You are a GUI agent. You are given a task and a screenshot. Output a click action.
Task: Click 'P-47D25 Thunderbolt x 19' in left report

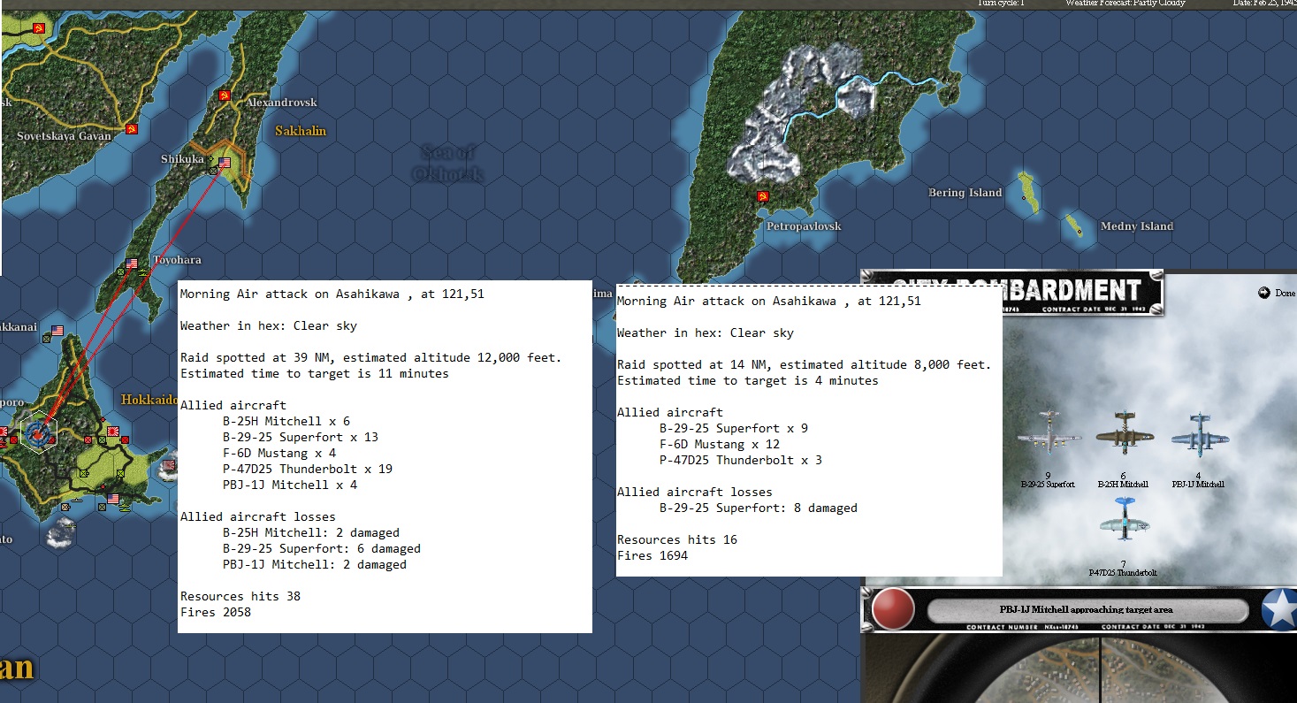(x=308, y=469)
